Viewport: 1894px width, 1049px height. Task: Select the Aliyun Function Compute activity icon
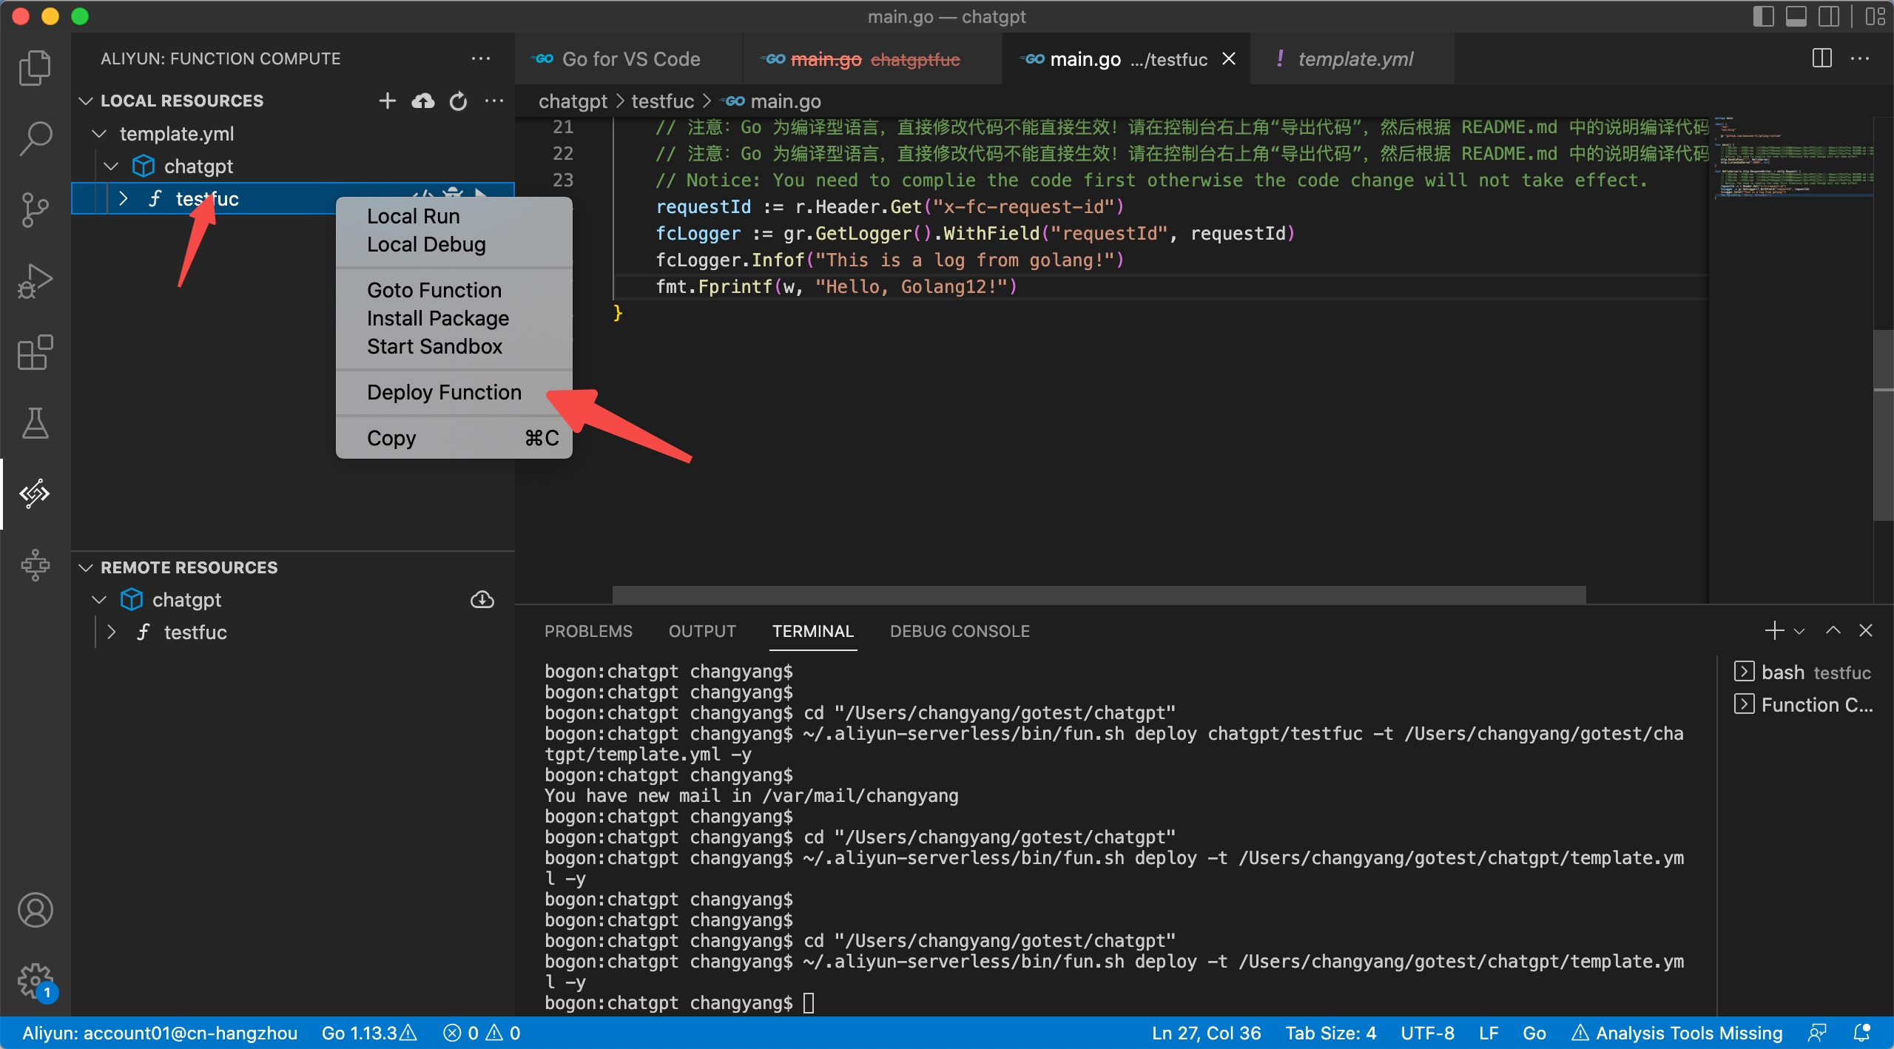[x=35, y=493]
